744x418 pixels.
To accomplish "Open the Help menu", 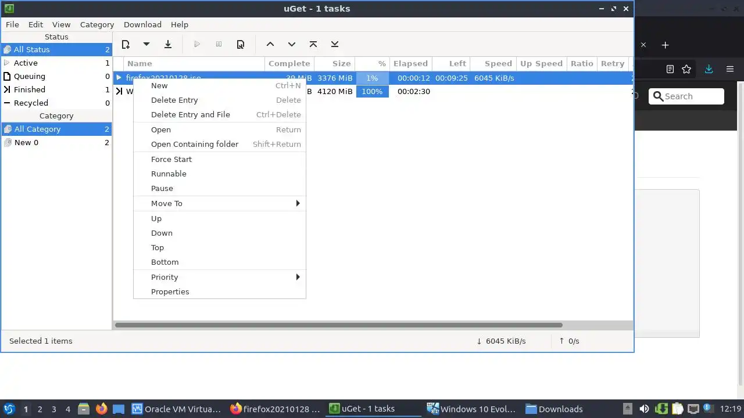I will (x=180, y=24).
